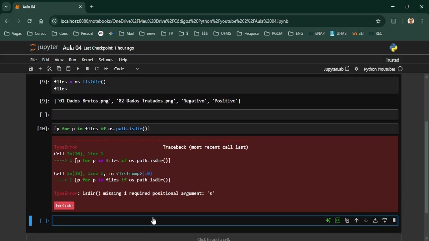Click the Trusted notebook button
The height and width of the screenshot is (241, 429).
pos(392,60)
